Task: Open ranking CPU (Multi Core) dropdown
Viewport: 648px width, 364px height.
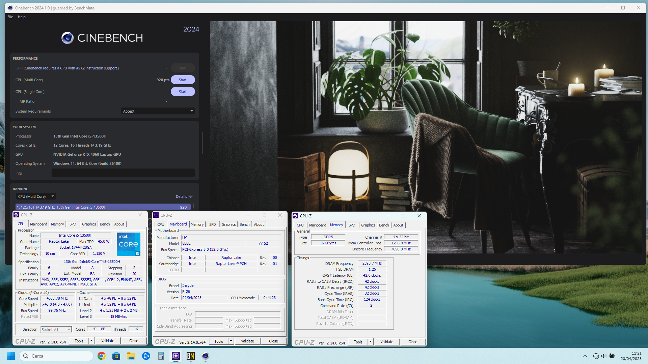Action: pyautogui.click(x=35, y=196)
